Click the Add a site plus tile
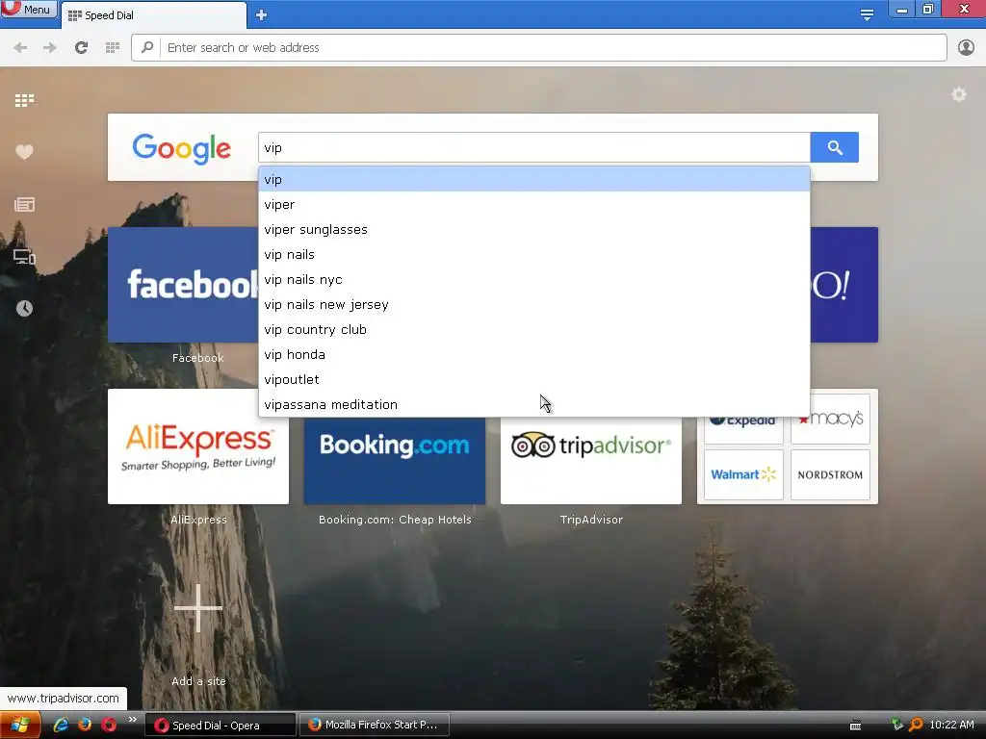Viewport: 986px width, 739px height. 198,608
